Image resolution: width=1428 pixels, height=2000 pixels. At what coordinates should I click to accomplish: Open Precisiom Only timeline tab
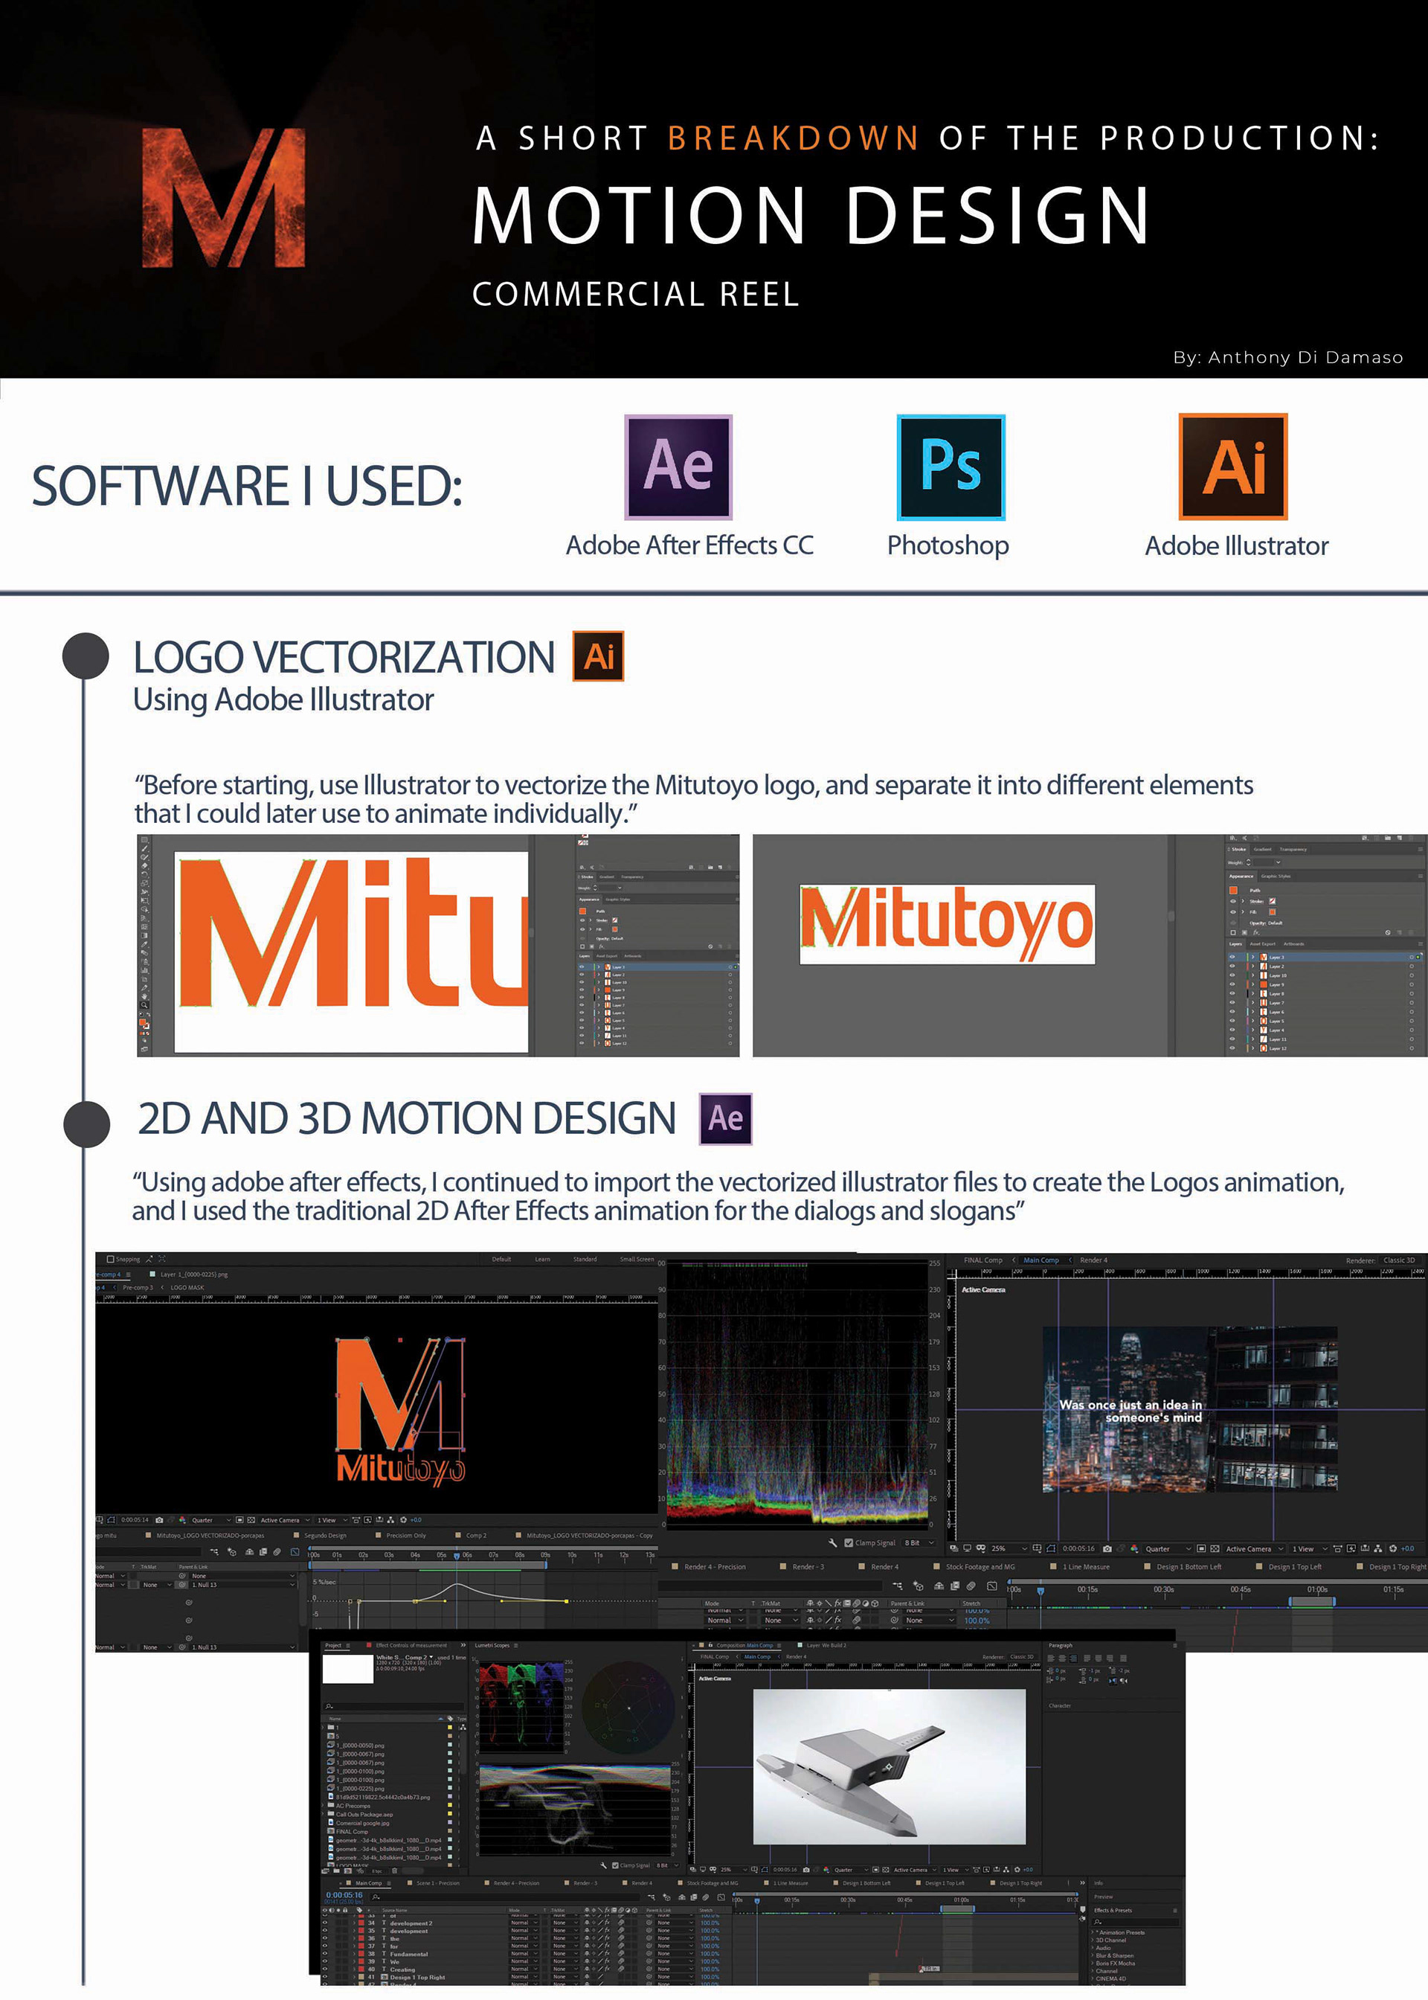[x=406, y=1536]
